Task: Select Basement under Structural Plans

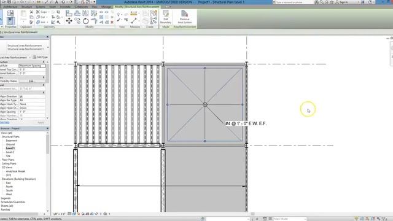Action: click(12, 141)
